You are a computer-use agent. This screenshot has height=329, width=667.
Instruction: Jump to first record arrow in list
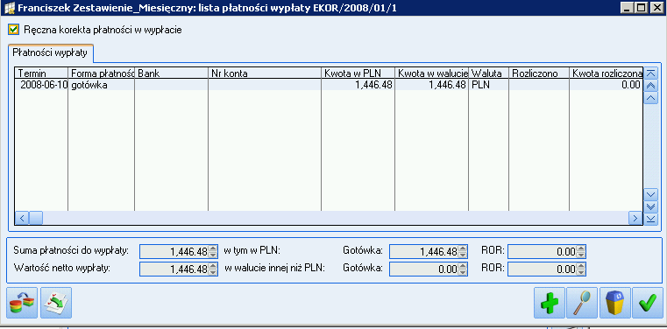651,73
